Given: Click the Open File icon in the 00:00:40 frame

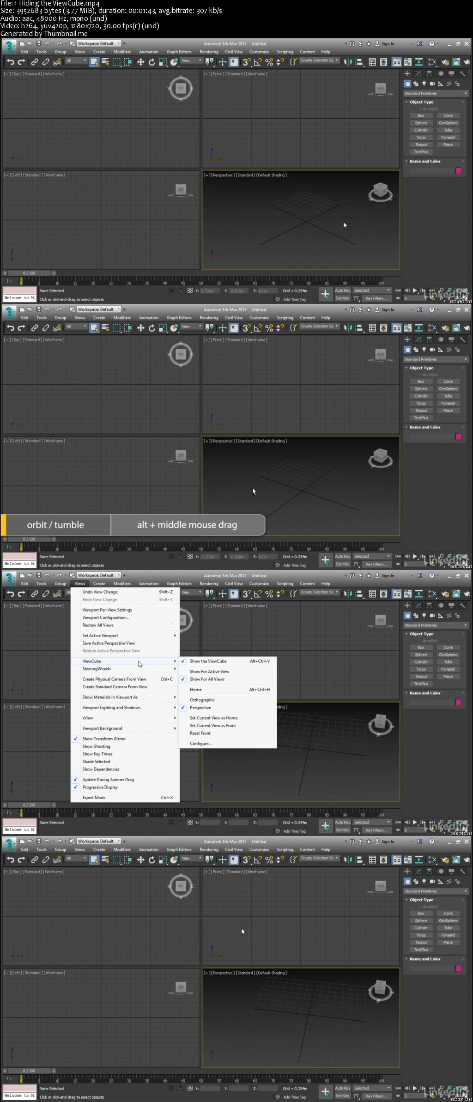Looking at the screenshot, I should pyautogui.click(x=30, y=309).
